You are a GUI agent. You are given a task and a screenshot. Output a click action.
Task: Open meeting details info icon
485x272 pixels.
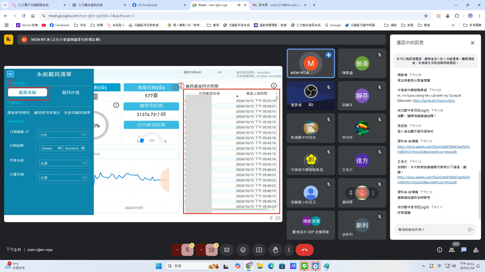pos(439,250)
